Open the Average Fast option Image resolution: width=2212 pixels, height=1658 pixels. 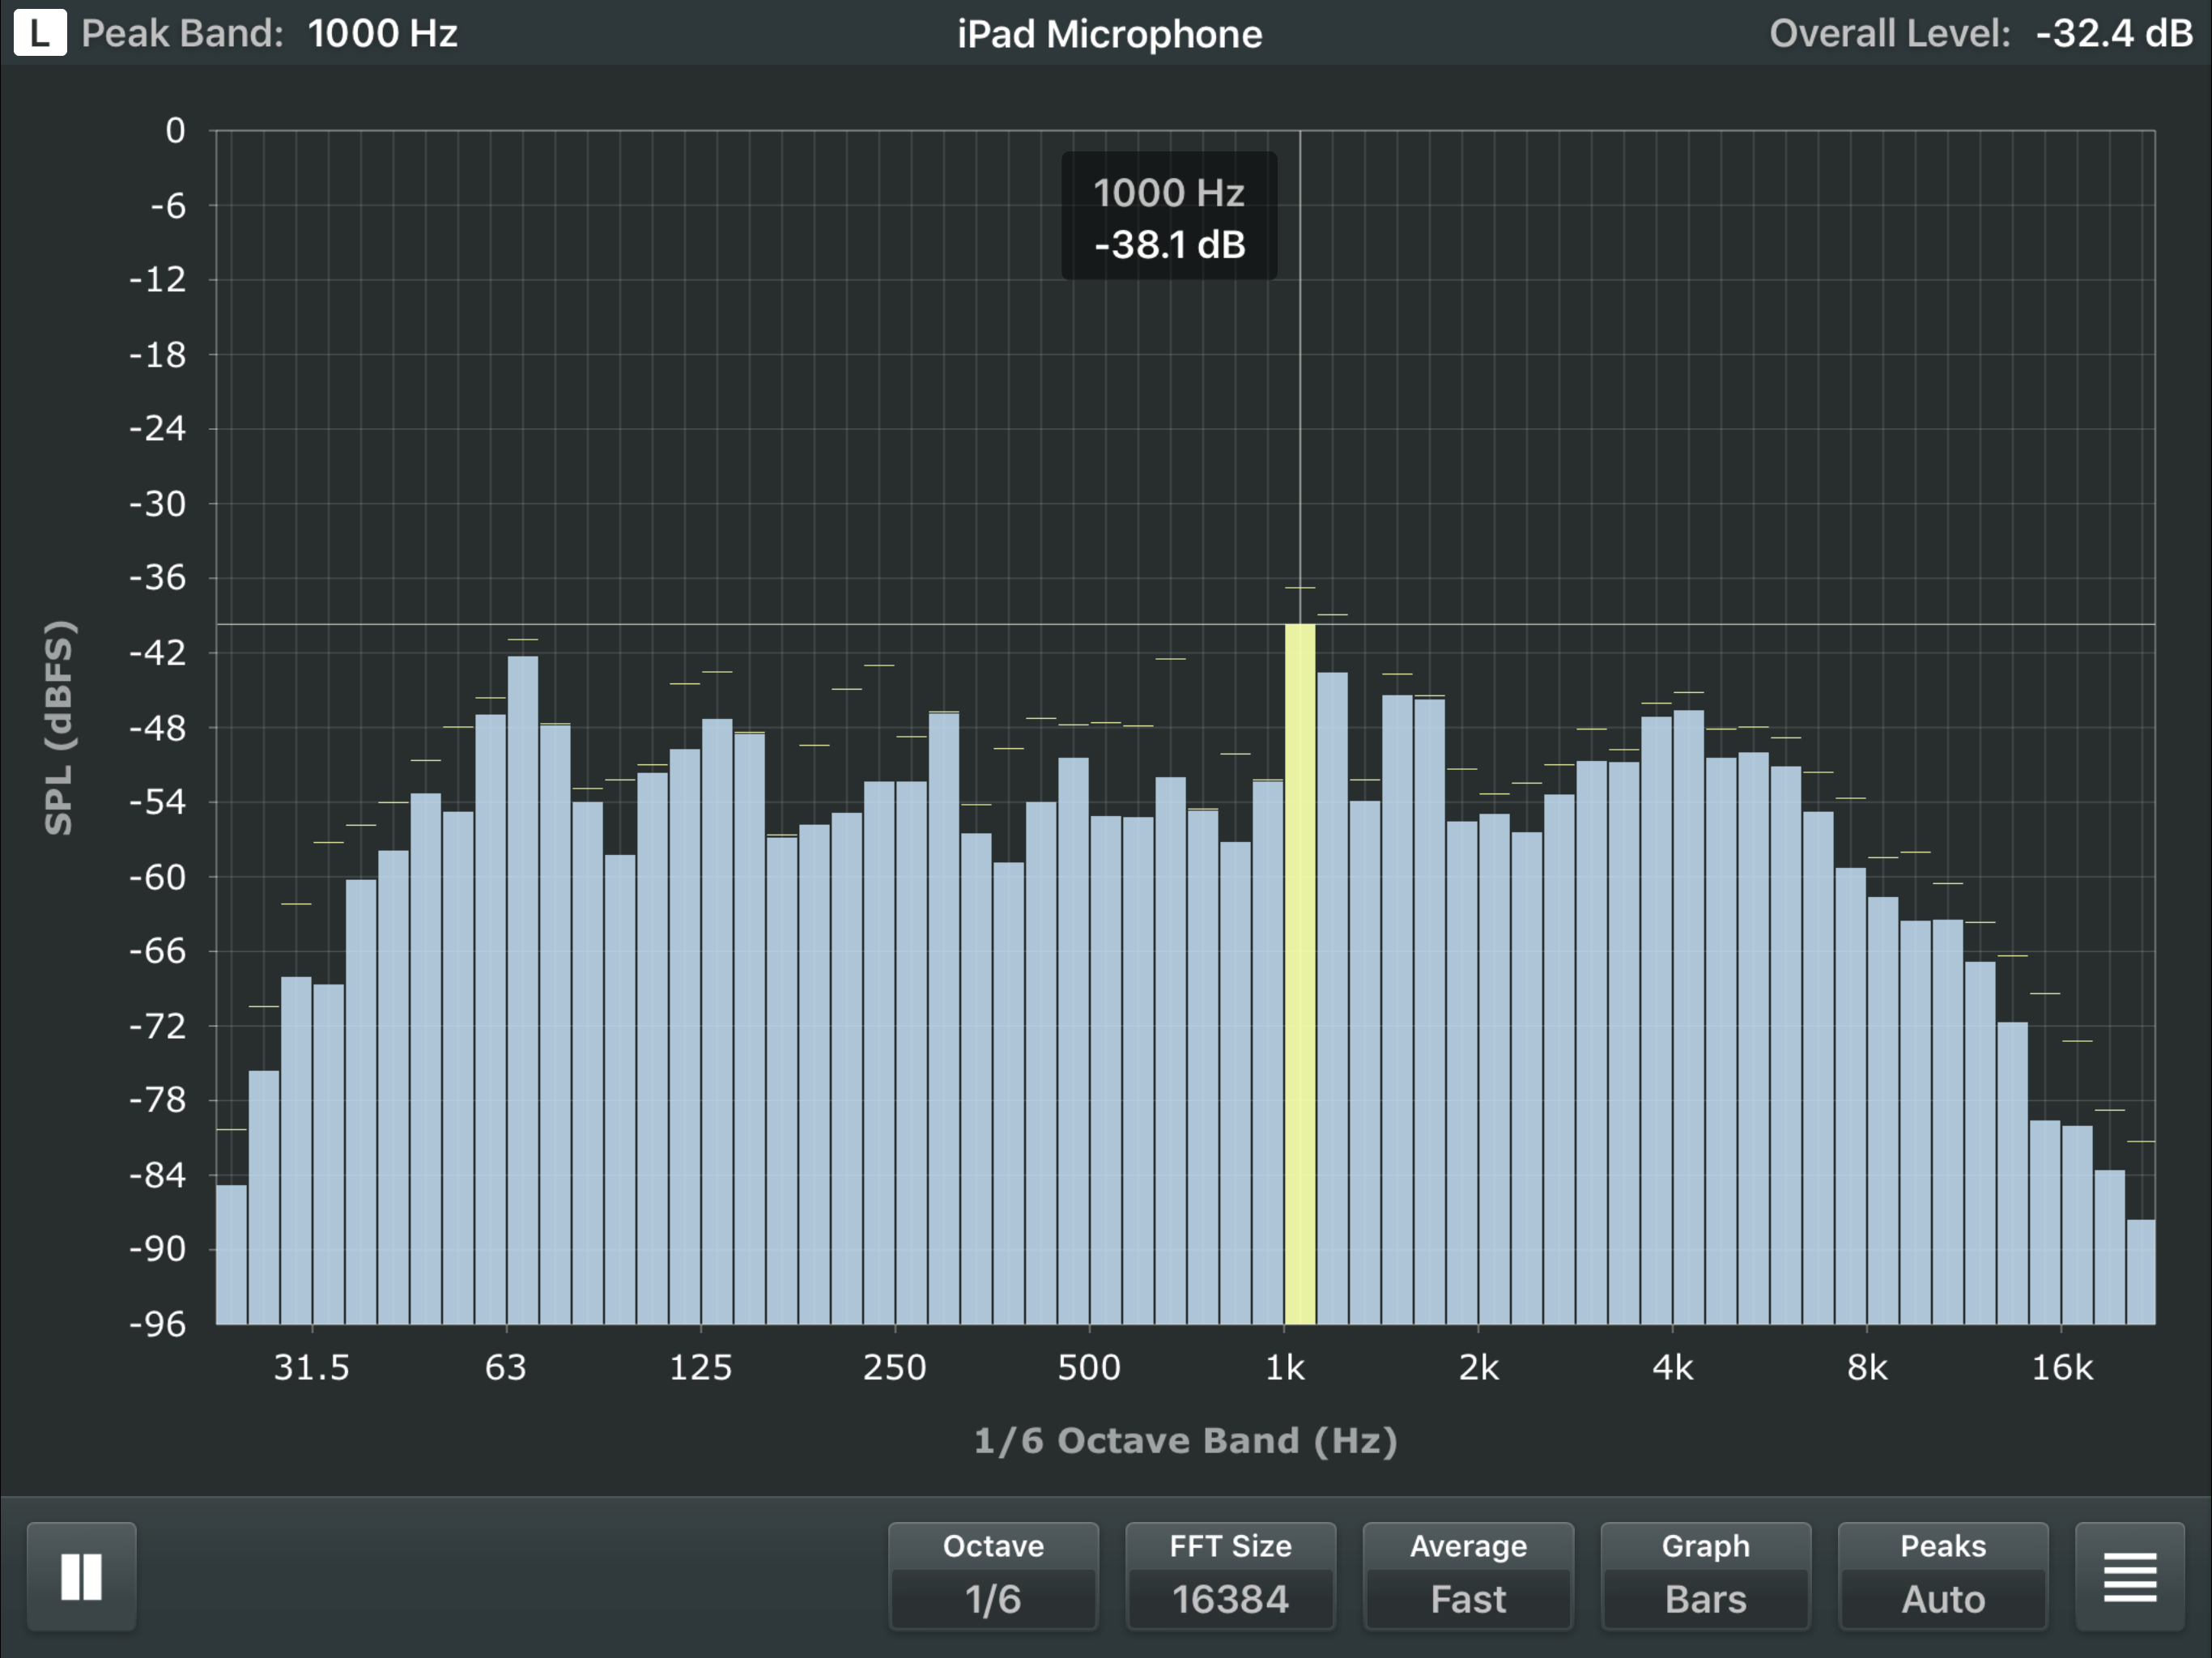coord(1467,1577)
